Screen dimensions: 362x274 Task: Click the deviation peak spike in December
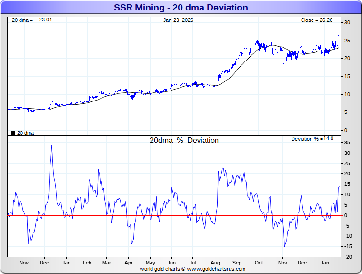tap(52, 145)
